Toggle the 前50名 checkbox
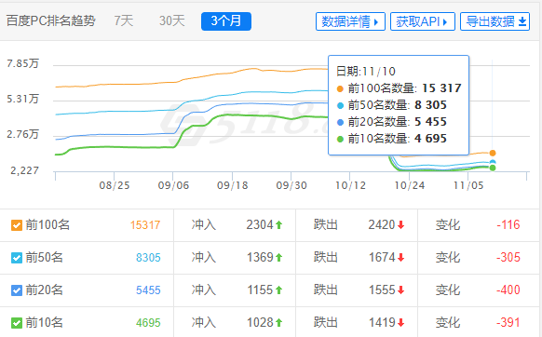This screenshot has height=337, width=542. click(17, 258)
